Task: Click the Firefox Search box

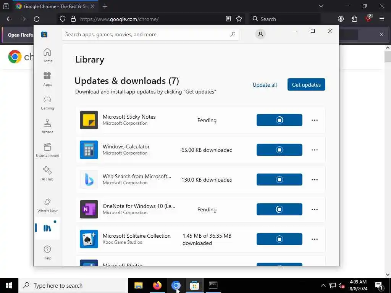Action: (285, 19)
